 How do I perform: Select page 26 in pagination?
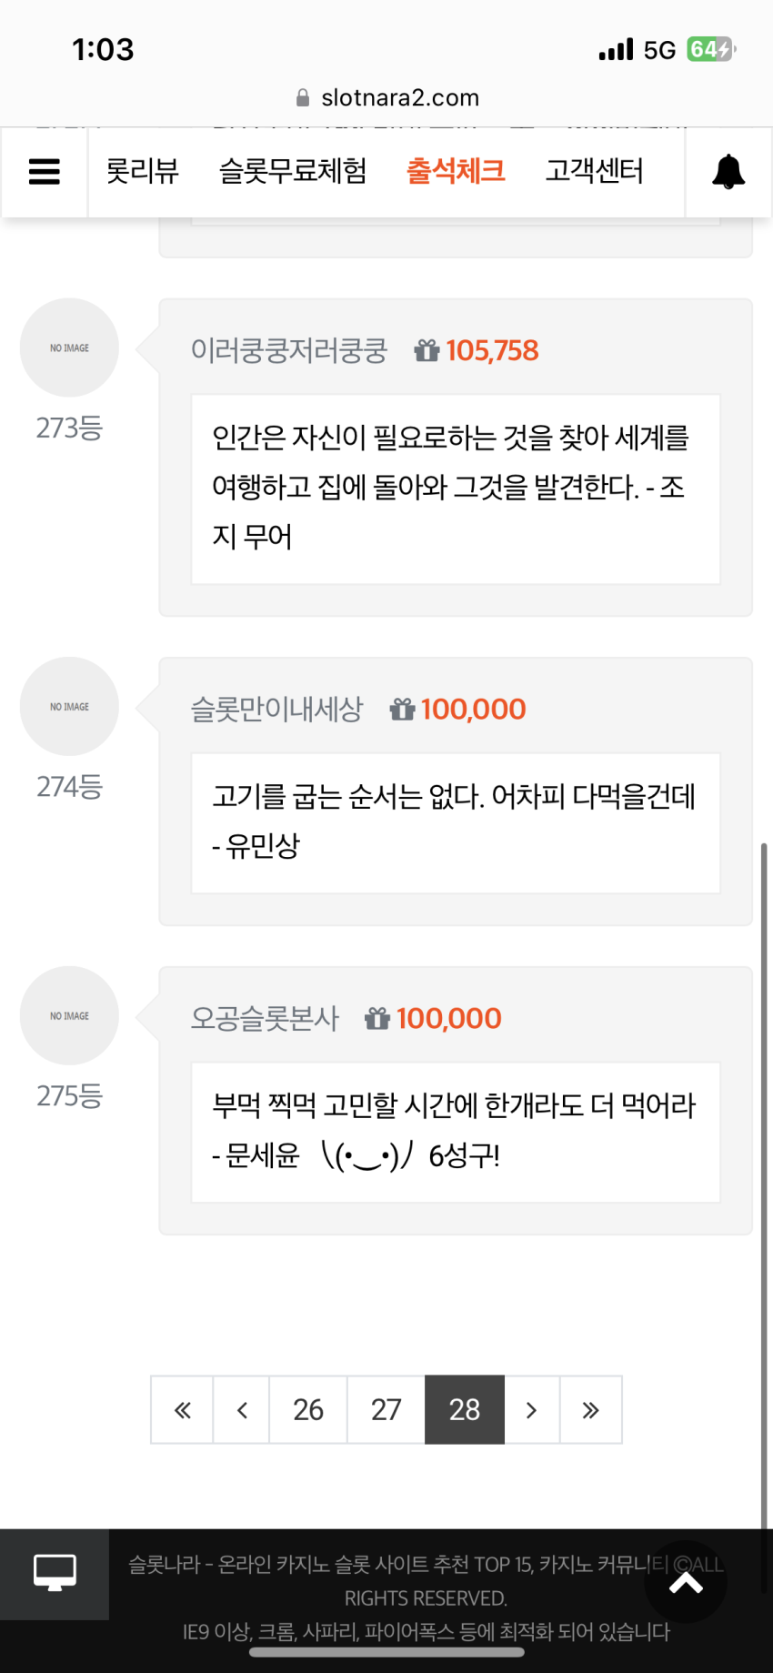click(308, 1410)
